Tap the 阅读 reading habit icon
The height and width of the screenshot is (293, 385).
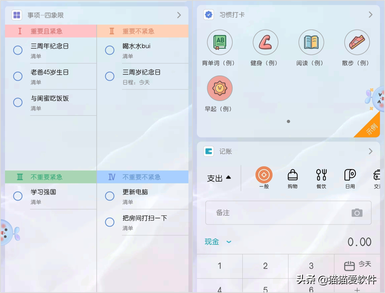311,42
